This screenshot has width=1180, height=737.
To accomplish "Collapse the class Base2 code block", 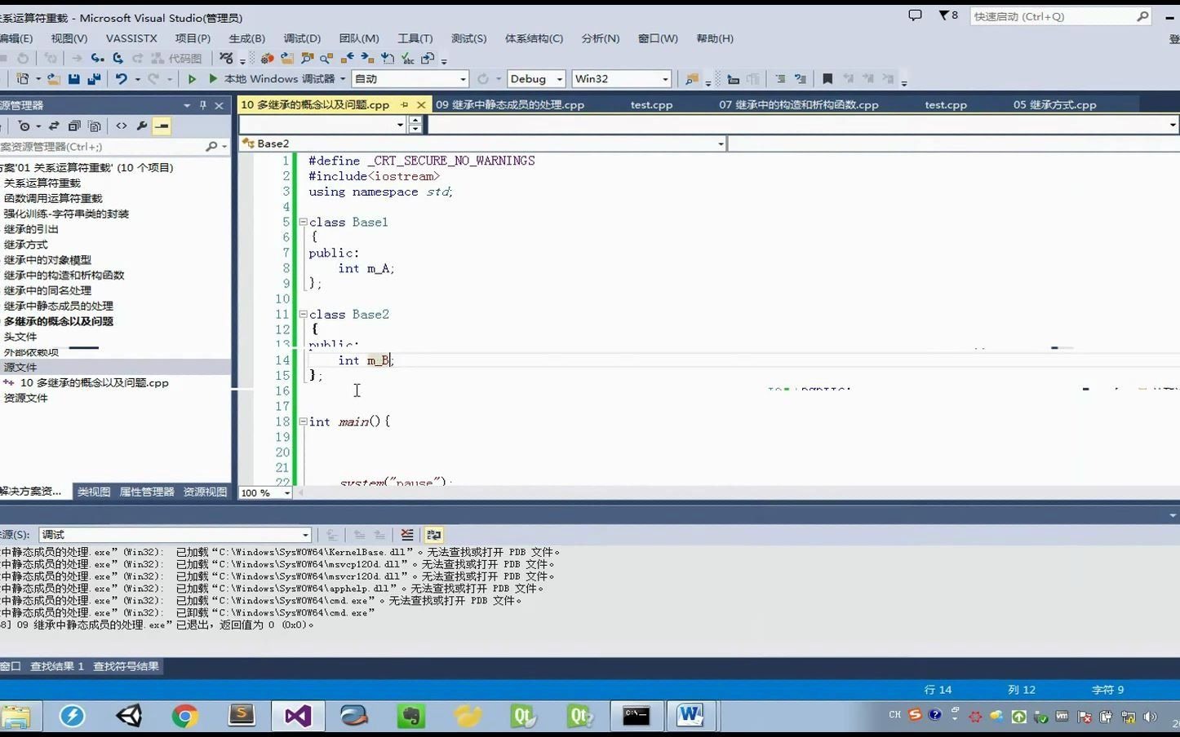I will click(x=303, y=314).
